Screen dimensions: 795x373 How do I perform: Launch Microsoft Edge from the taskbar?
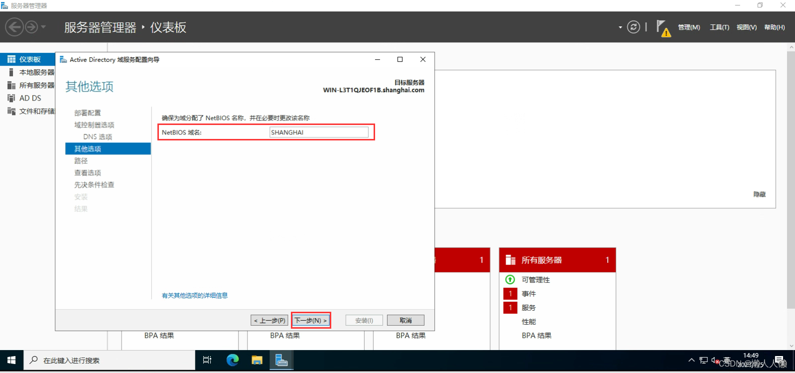pyautogui.click(x=233, y=360)
